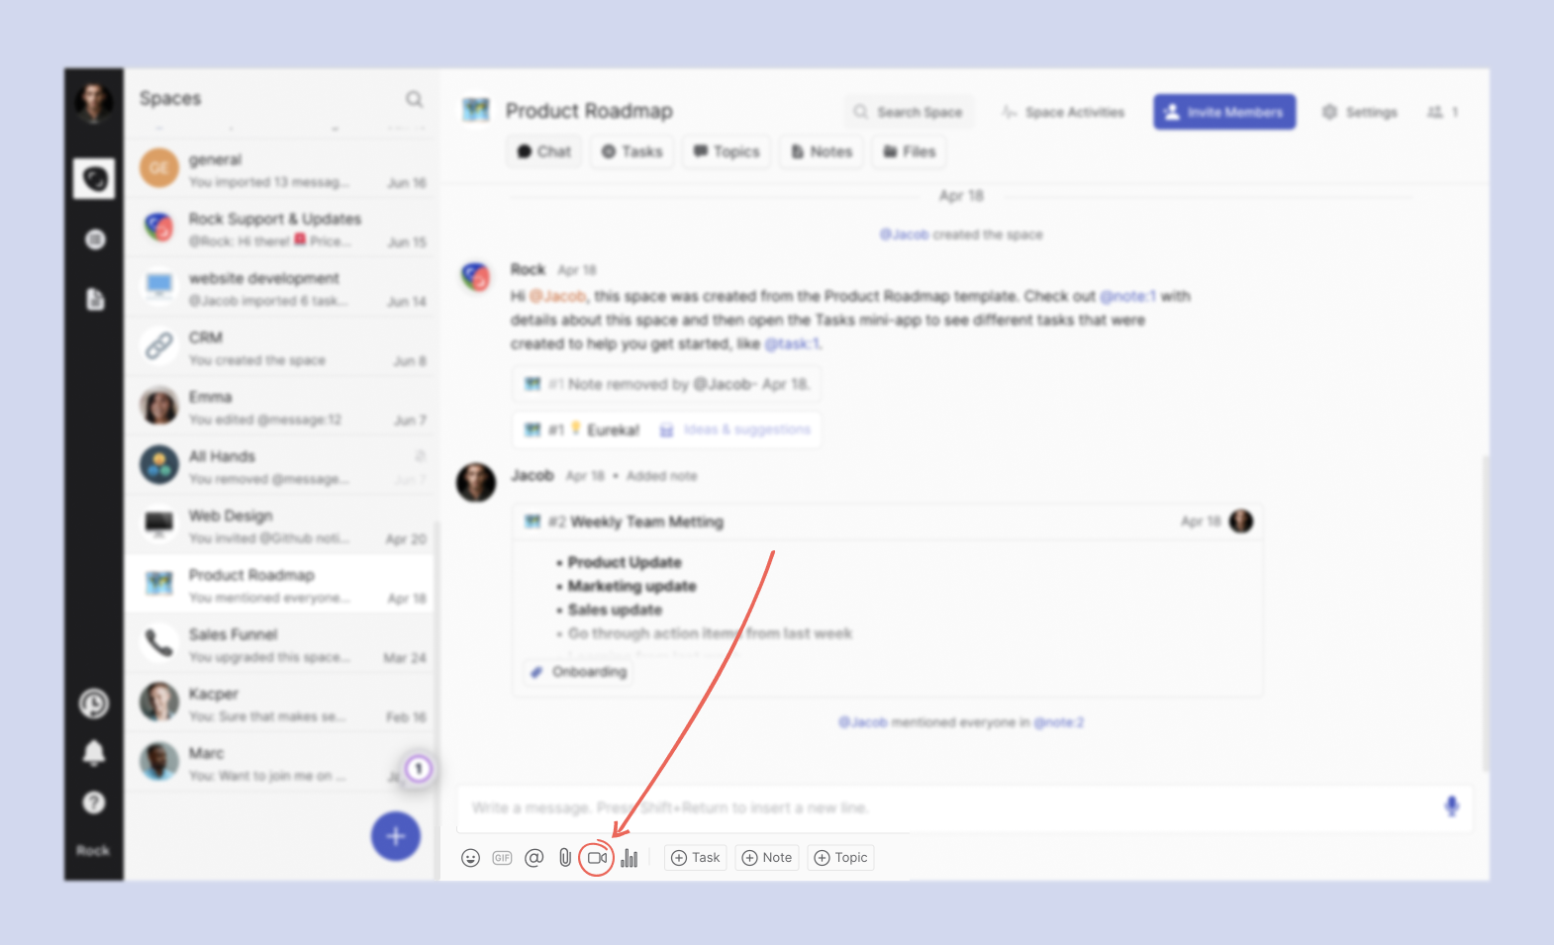Add a new Topic button
1554x945 pixels.
pyautogui.click(x=840, y=858)
